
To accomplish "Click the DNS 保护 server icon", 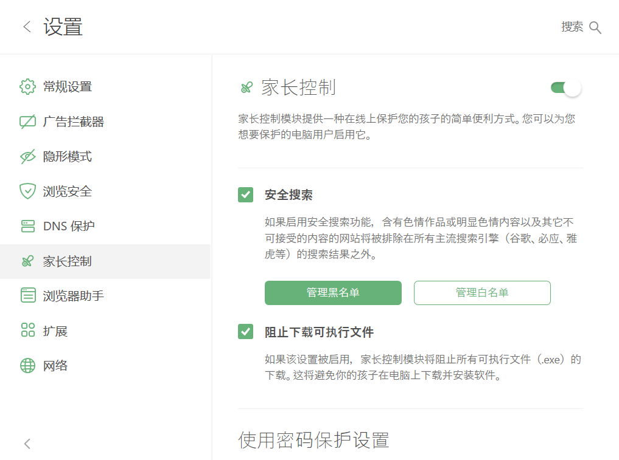I will [x=27, y=226].
